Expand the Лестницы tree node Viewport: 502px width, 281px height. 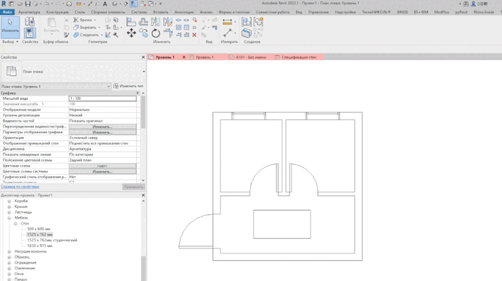click(x=9, y=212)
